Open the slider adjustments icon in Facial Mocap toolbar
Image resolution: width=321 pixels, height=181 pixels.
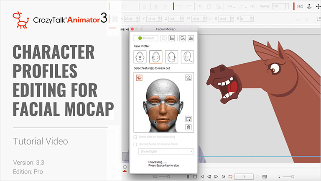(x=191, y=38)
